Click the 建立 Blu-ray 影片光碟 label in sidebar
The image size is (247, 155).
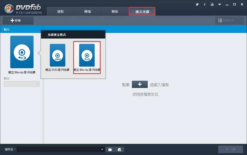click(22, 72)
